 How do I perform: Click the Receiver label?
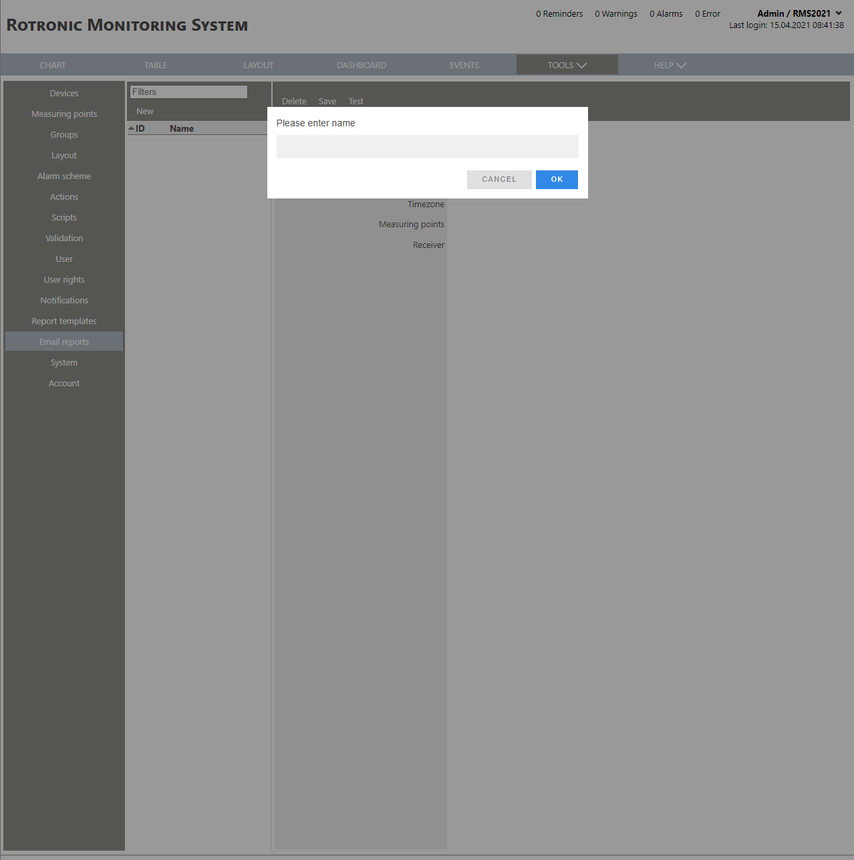pos(428,245)
